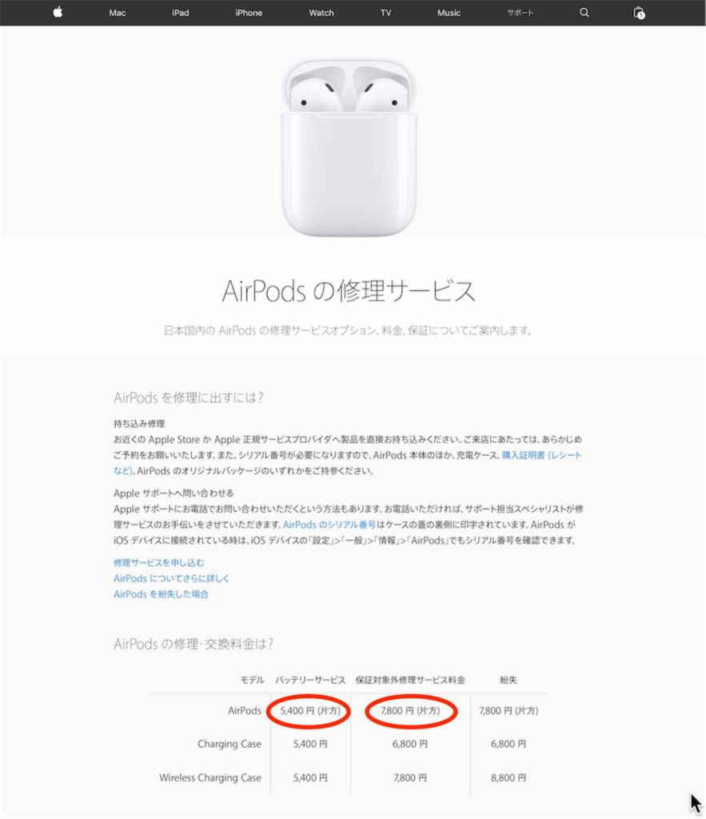706x819 pixels.
Task: Open the 購入証明書 (レシート link
Action: coord(541,455)
